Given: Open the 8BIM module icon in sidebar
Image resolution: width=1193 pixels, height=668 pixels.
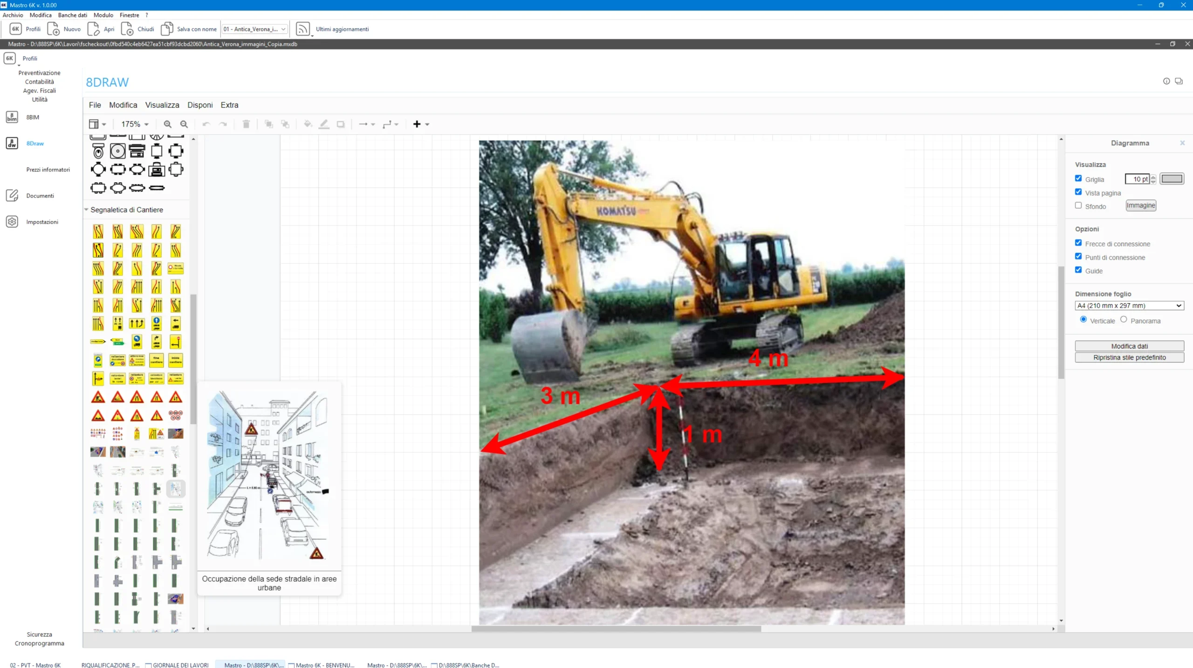Looking at the screenshot, I should point(12,117).
